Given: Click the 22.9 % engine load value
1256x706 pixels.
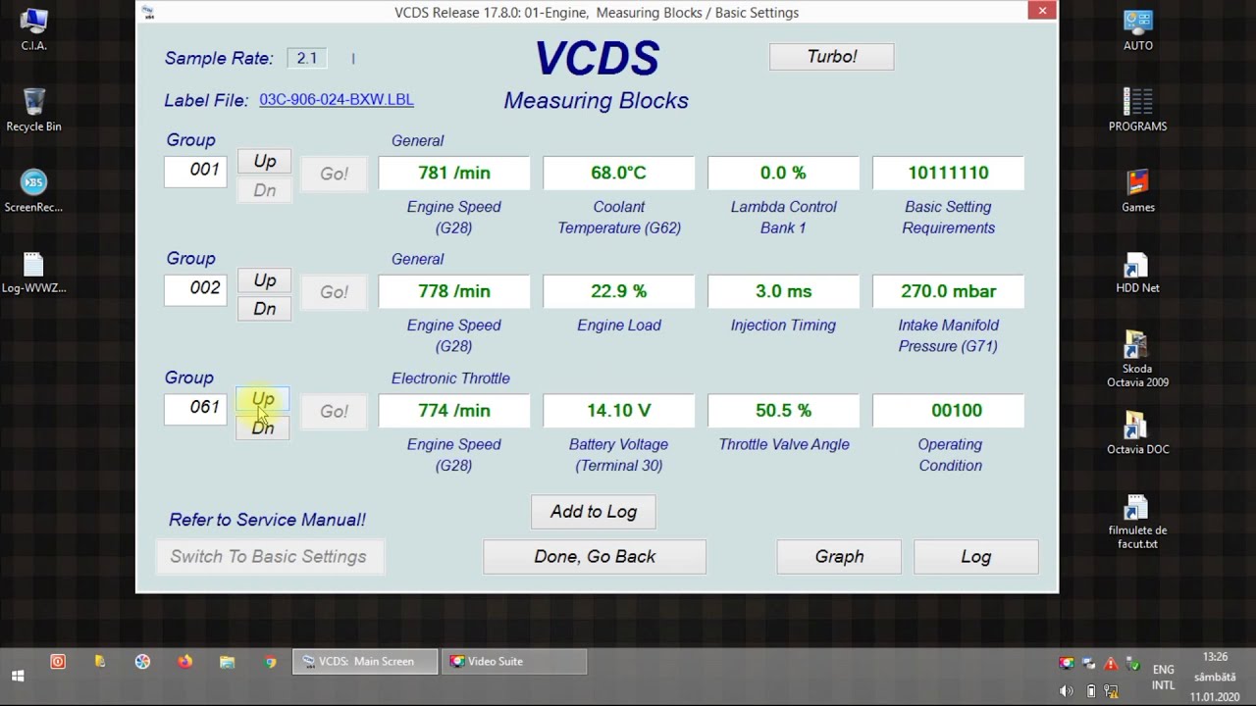Looking at the screenshot, I should 618,291.
